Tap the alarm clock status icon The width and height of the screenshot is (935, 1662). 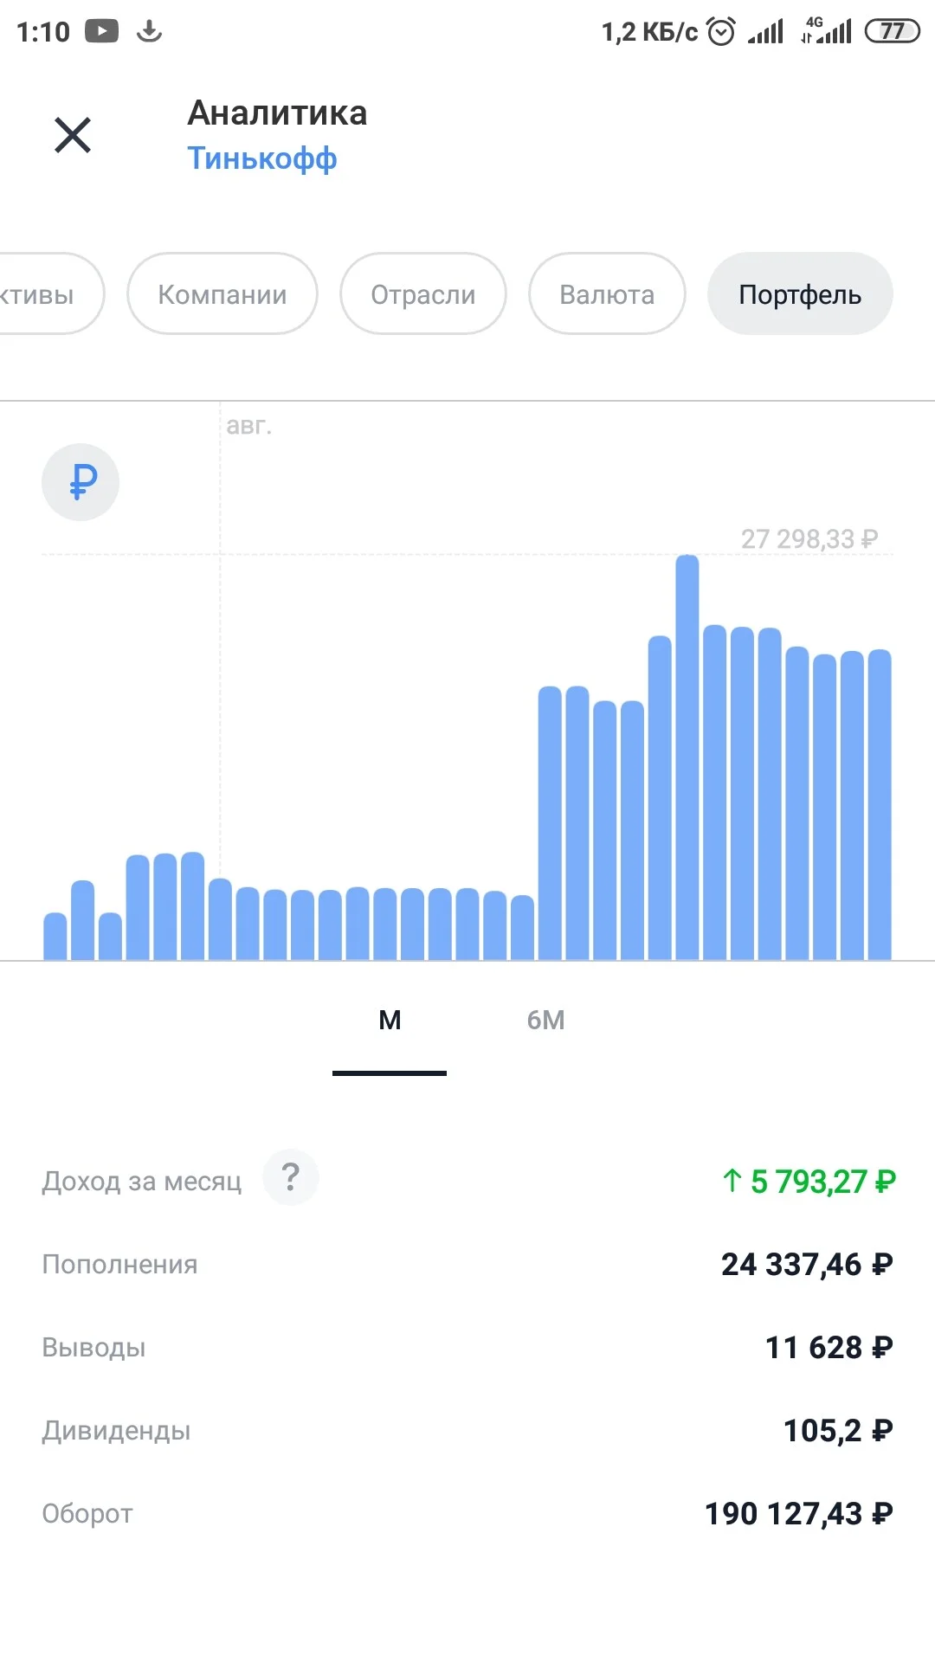[720, 32]
